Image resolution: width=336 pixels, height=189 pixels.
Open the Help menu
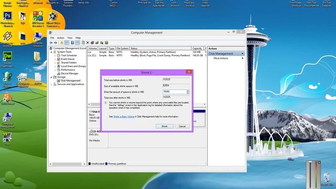(x=78, y=38)
